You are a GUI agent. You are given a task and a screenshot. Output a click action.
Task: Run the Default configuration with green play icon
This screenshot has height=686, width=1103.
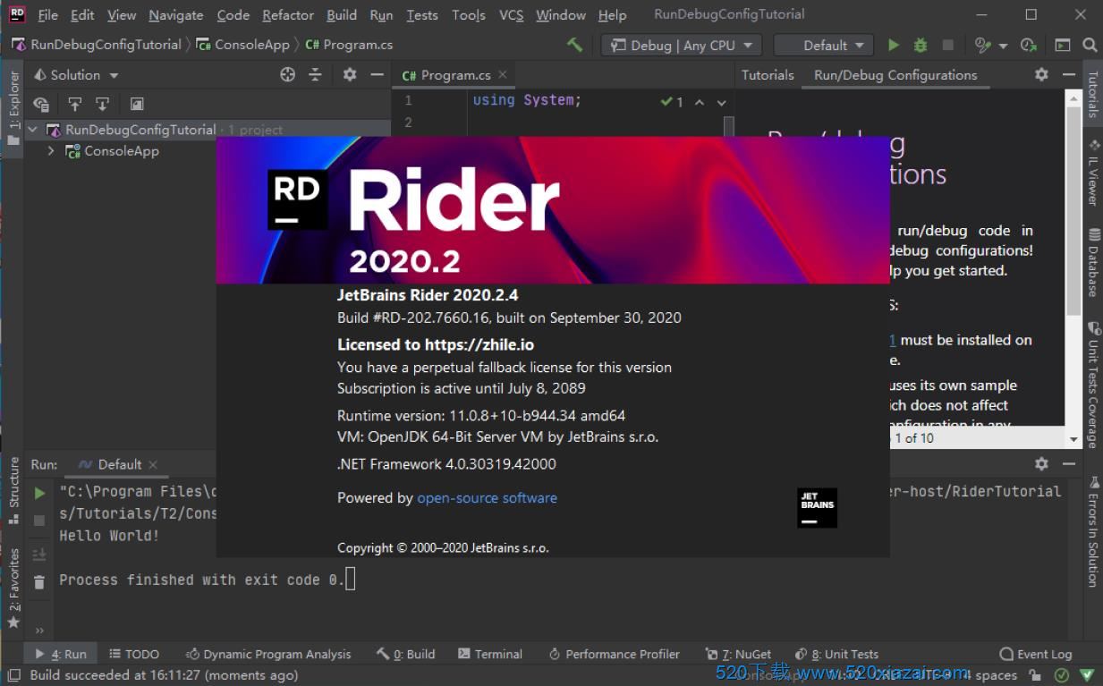[893, 45]
